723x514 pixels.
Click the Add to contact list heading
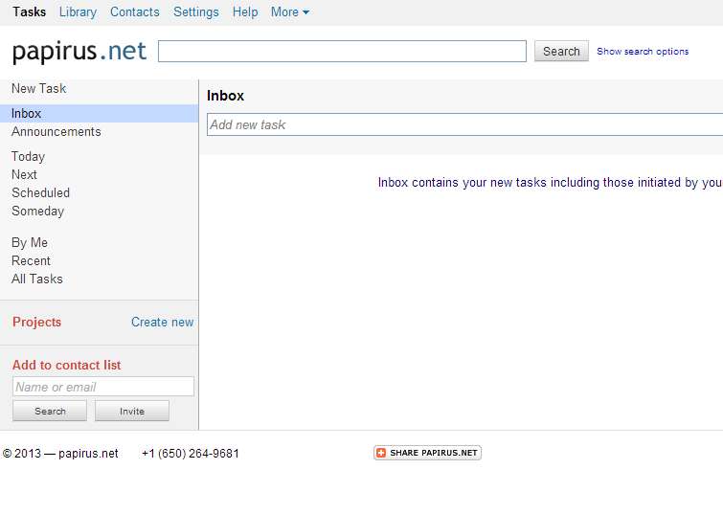[66, 365]
